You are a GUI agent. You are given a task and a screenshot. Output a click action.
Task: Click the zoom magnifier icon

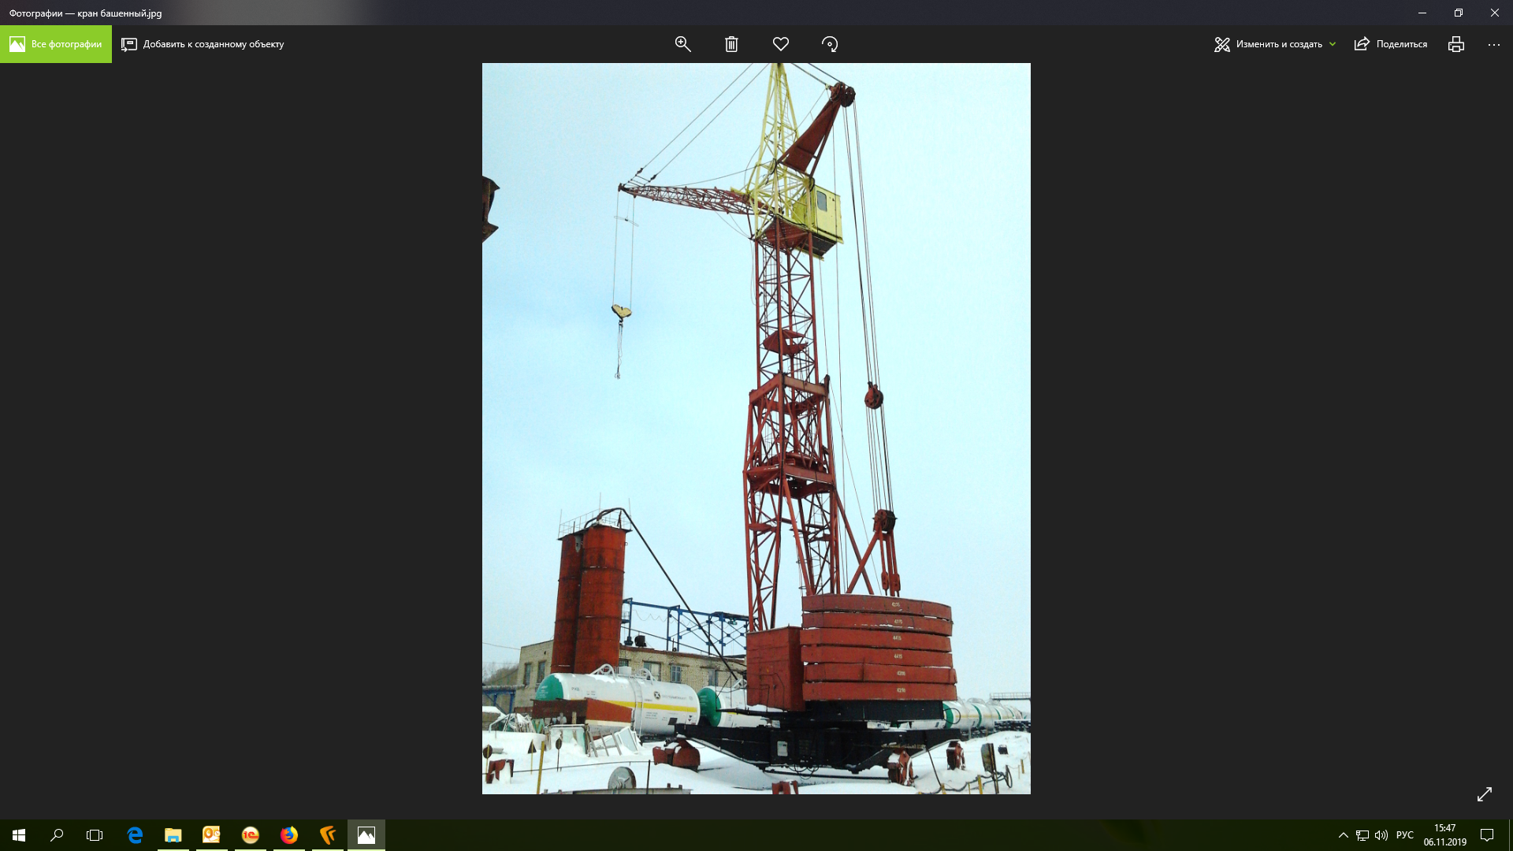(682, 44)
